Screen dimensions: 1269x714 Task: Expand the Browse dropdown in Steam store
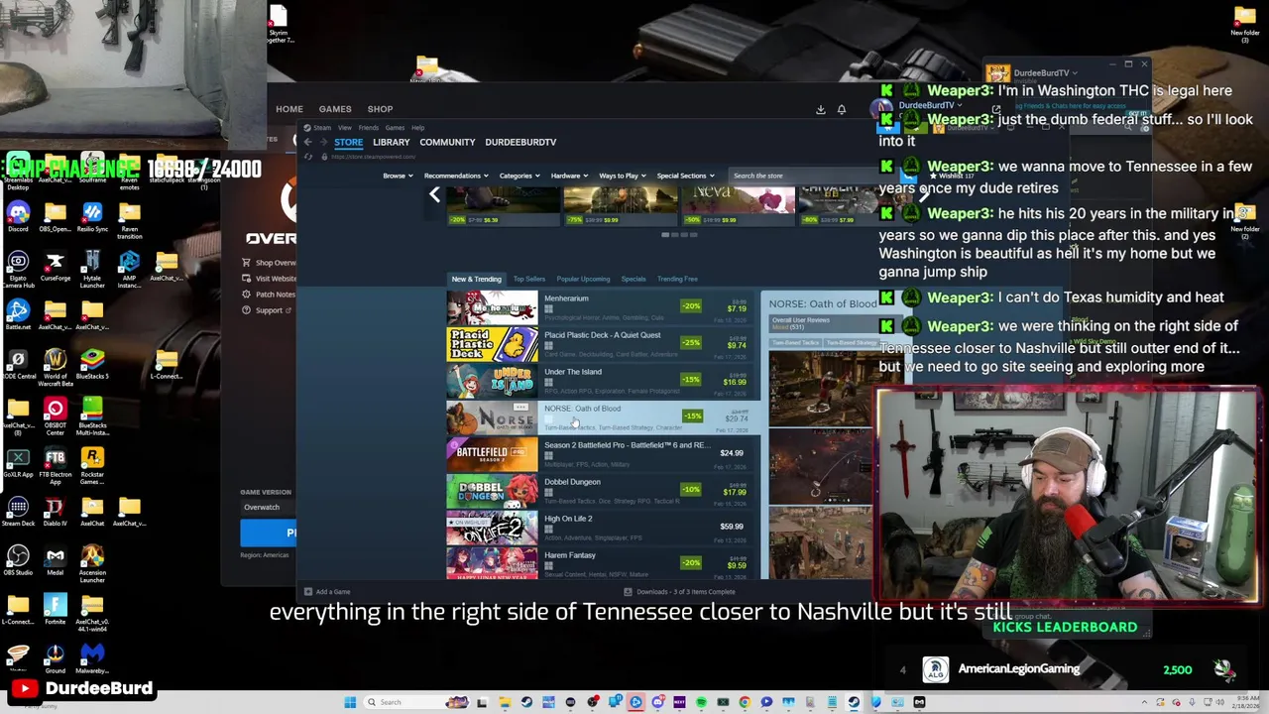397,176
